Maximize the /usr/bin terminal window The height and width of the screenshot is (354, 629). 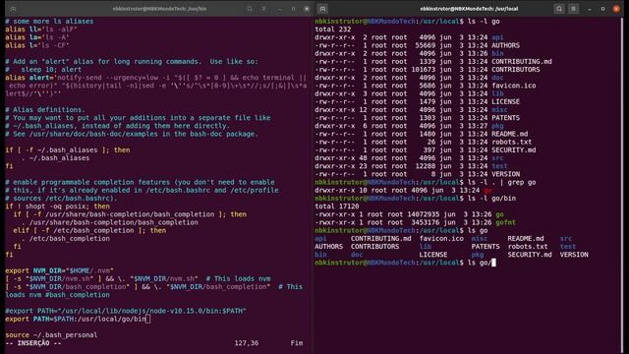pos(293,9)
